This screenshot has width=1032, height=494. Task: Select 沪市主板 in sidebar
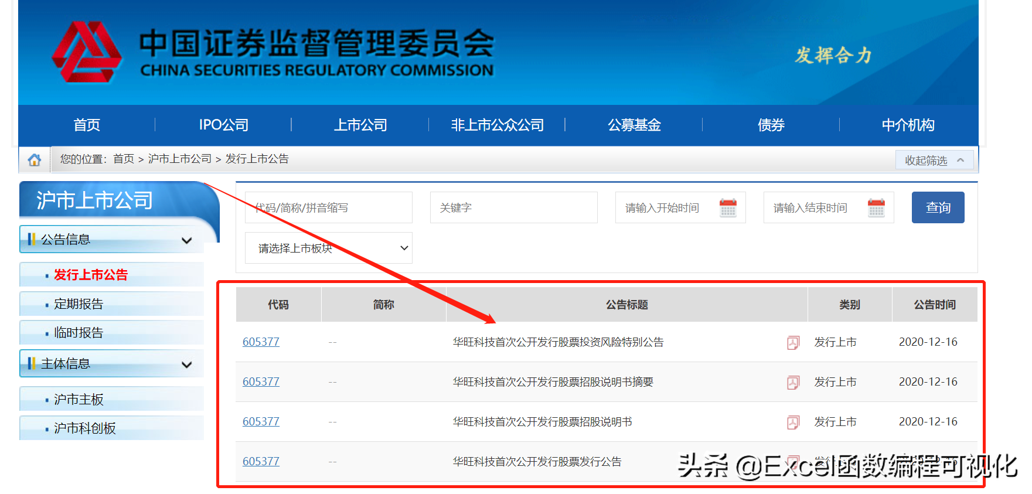point(79,399)
